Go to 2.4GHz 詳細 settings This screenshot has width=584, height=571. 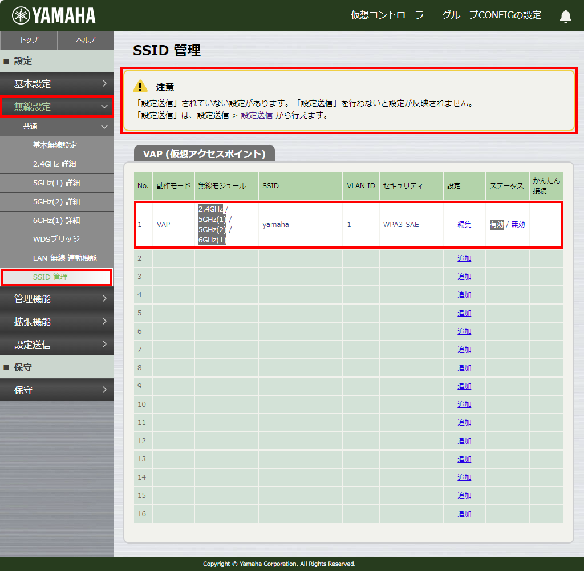point(55,164)
